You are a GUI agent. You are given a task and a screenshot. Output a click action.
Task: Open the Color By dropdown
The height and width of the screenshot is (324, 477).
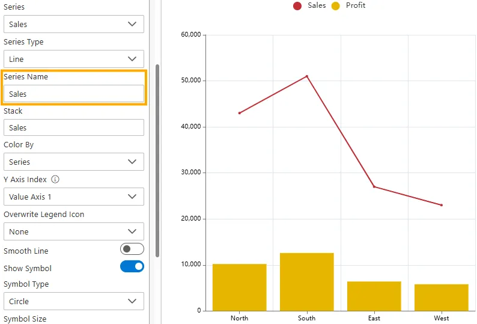coord(73,162)
